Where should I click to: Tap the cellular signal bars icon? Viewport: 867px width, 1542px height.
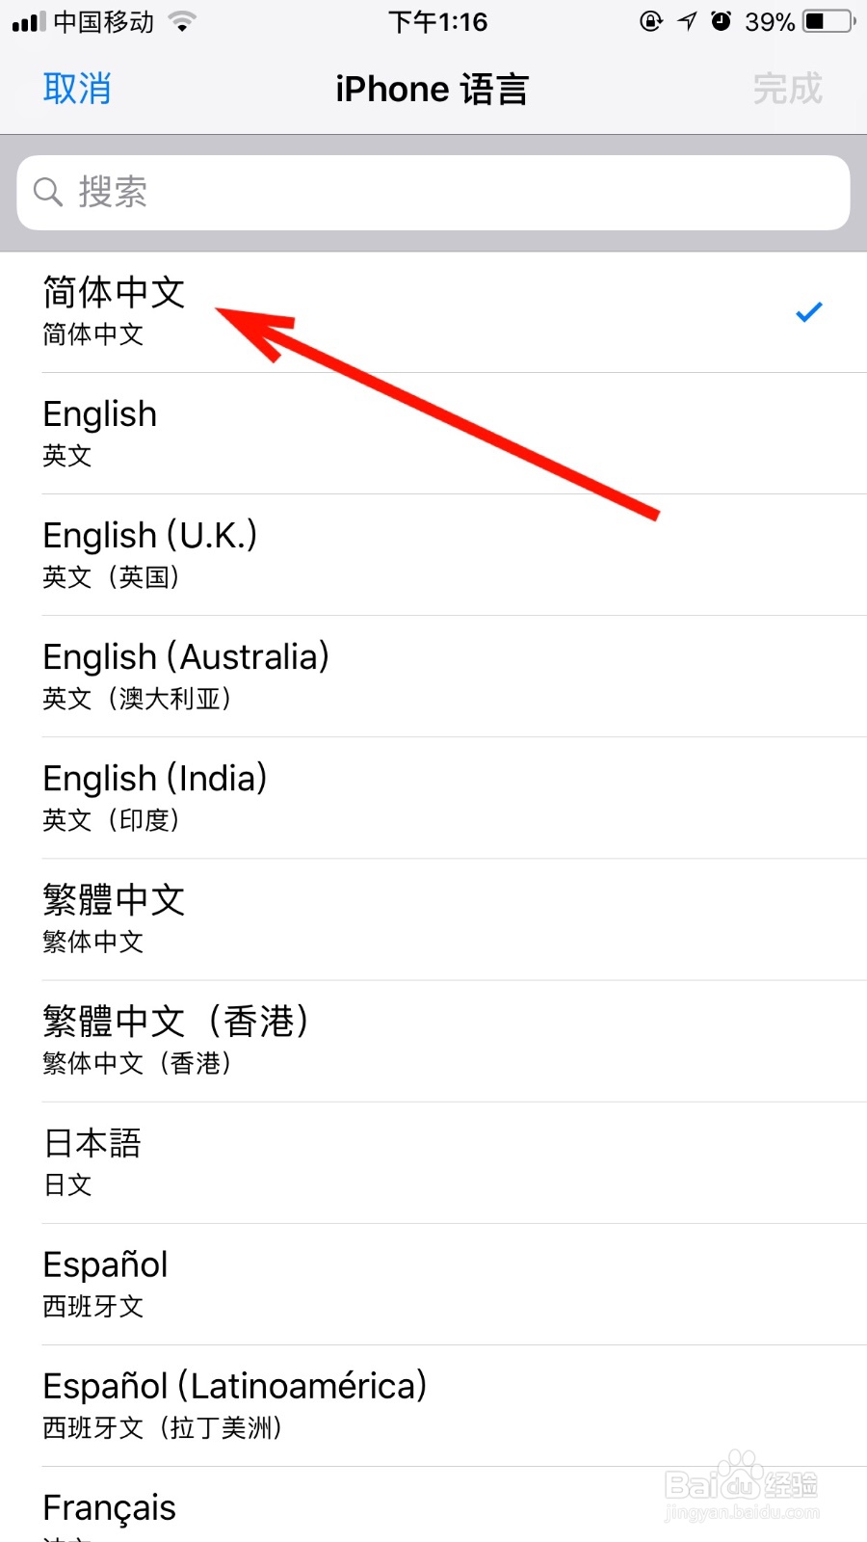(x=29, y=22)
